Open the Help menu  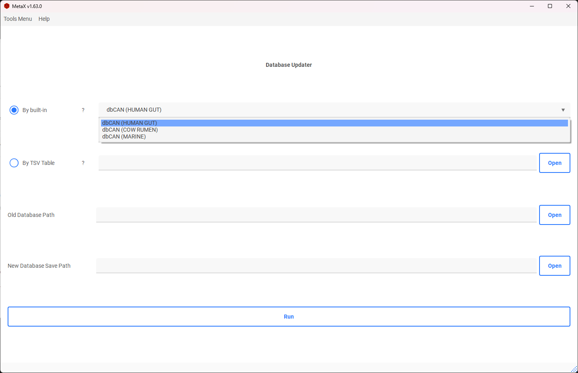[x=44, y=19]
